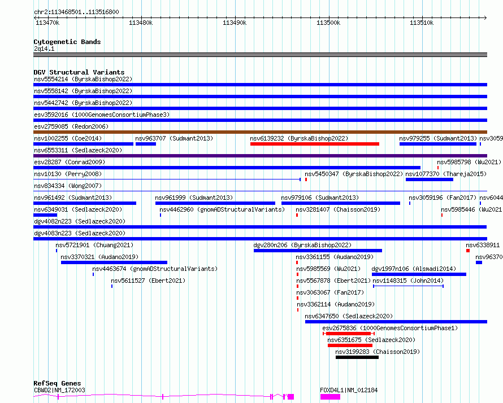Click the 113480k ruler label
Viewport: 503px width, 403px height.
(x=141, y=23)
